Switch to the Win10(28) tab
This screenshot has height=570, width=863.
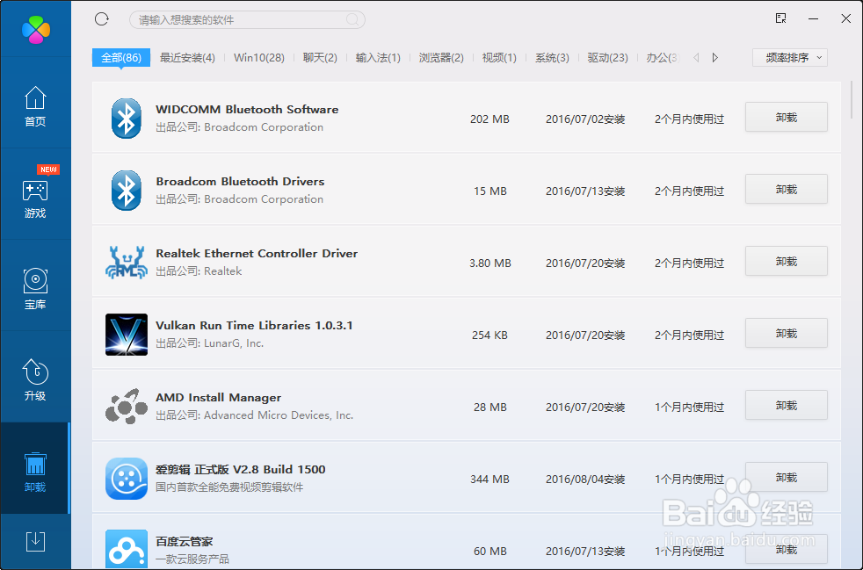(258, 58)
